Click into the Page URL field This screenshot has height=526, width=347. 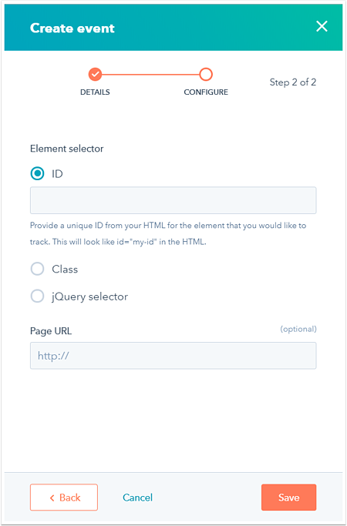tap(173, 356)
